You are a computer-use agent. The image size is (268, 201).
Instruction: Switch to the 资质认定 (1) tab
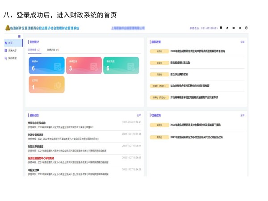pyautogui.click(x=53, y=50)
